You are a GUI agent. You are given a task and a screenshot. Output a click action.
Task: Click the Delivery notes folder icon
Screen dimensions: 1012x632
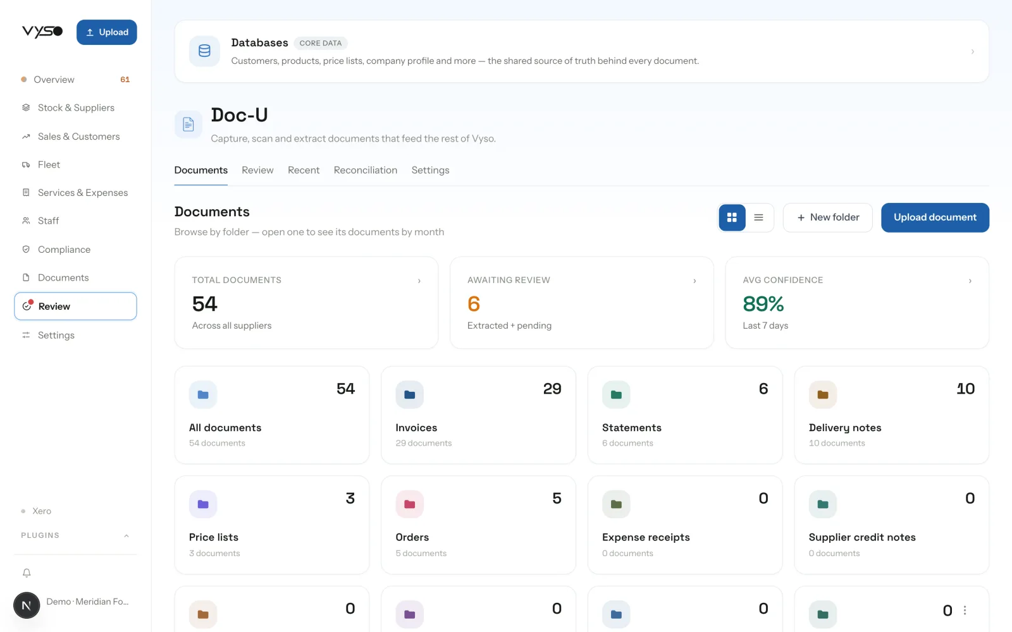823,395
